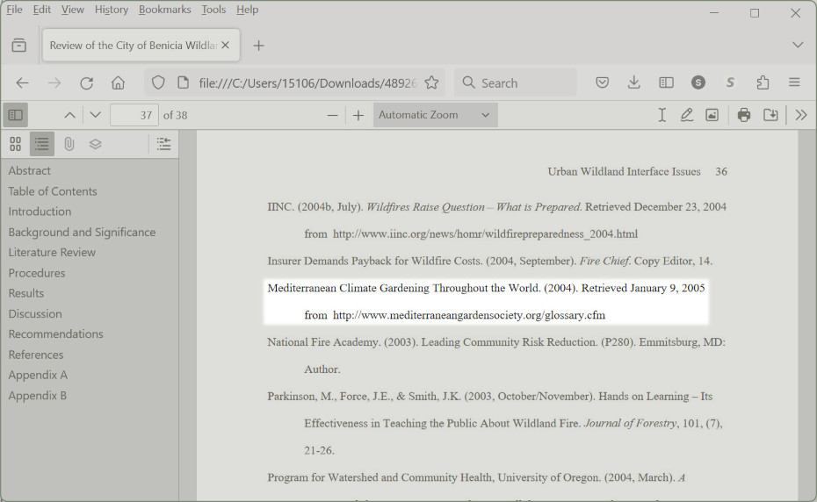Save the page to Pocket
Screen dimensions: 817x502
click(603, 82)
